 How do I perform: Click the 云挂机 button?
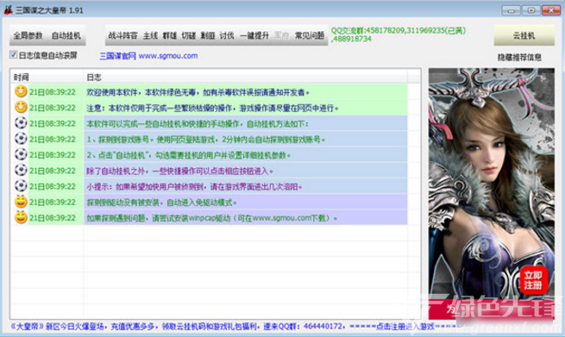point(524,35)
